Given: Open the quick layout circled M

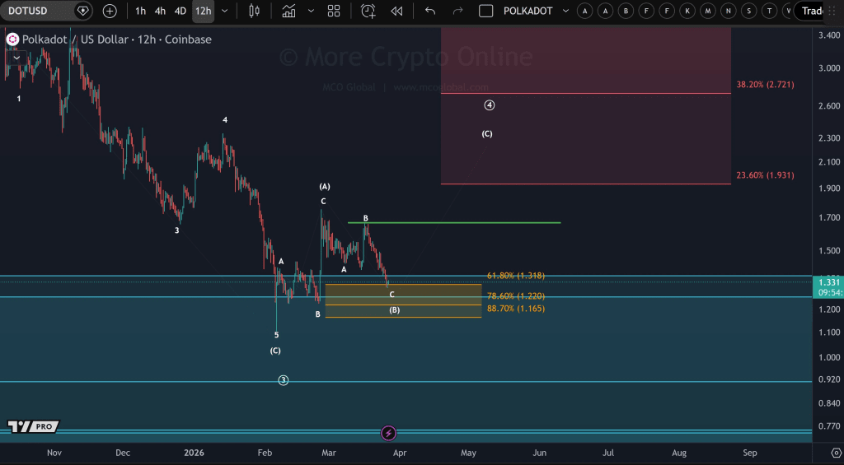Looking at the screenshot, I should [x=708, y=11].
